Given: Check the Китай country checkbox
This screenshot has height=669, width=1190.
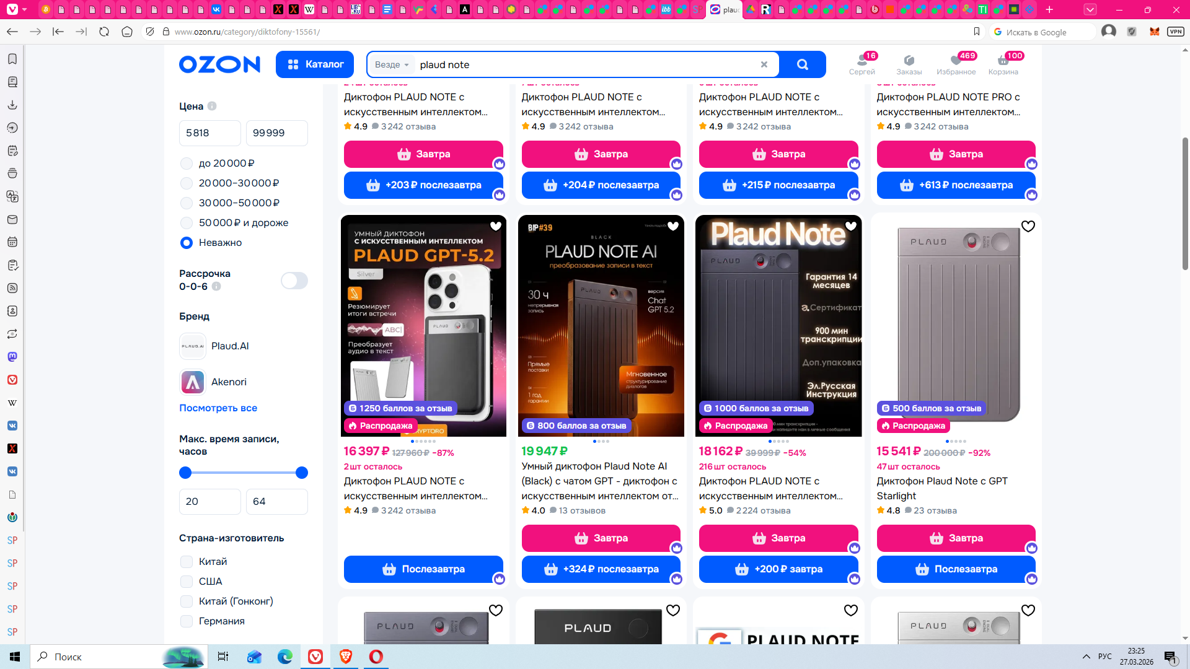Looking at the screenshot, I should coord(187,562).
